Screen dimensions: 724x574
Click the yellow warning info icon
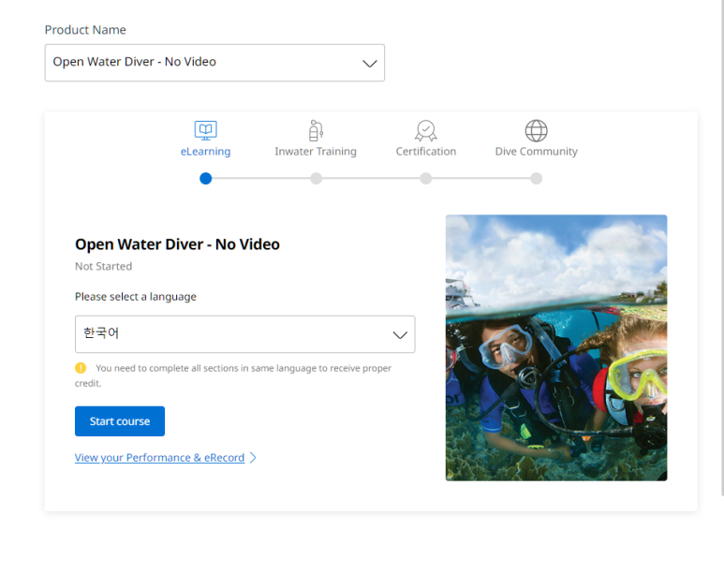point(81,368)
